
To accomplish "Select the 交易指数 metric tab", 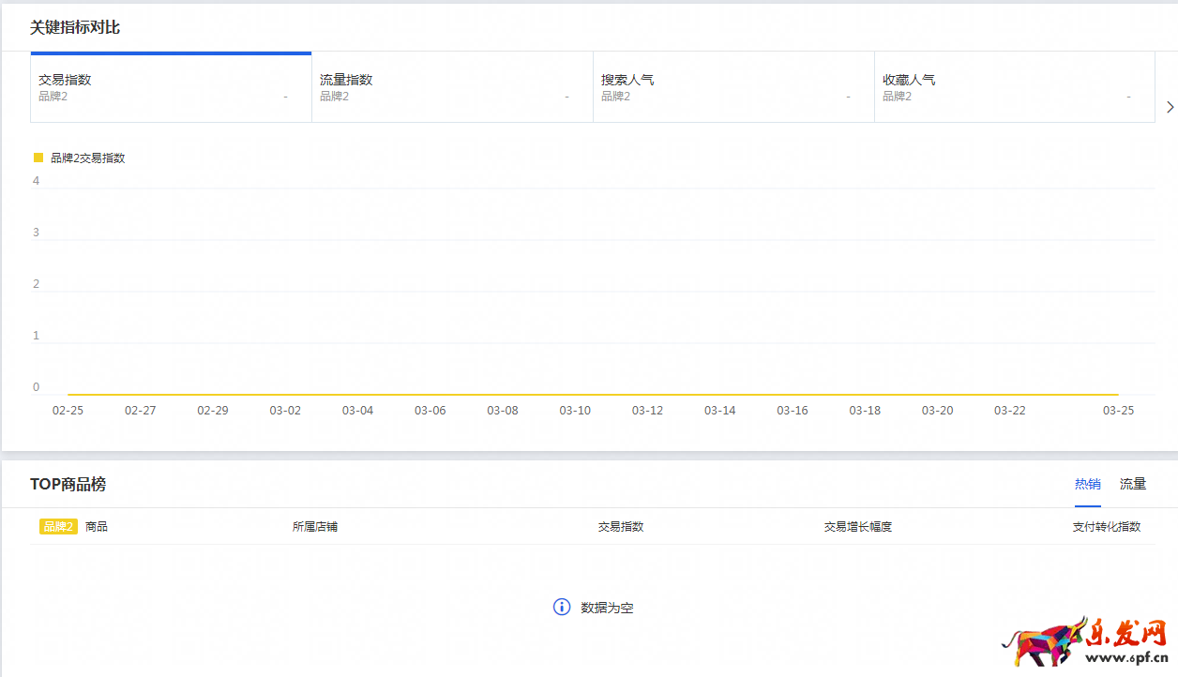I will (x=171, y=87).
